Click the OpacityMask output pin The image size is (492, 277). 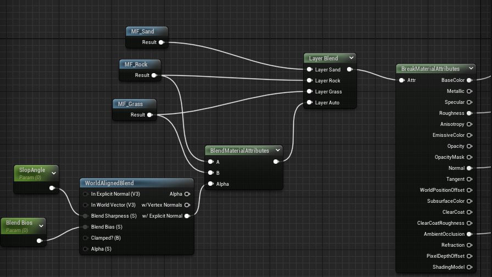469,157
